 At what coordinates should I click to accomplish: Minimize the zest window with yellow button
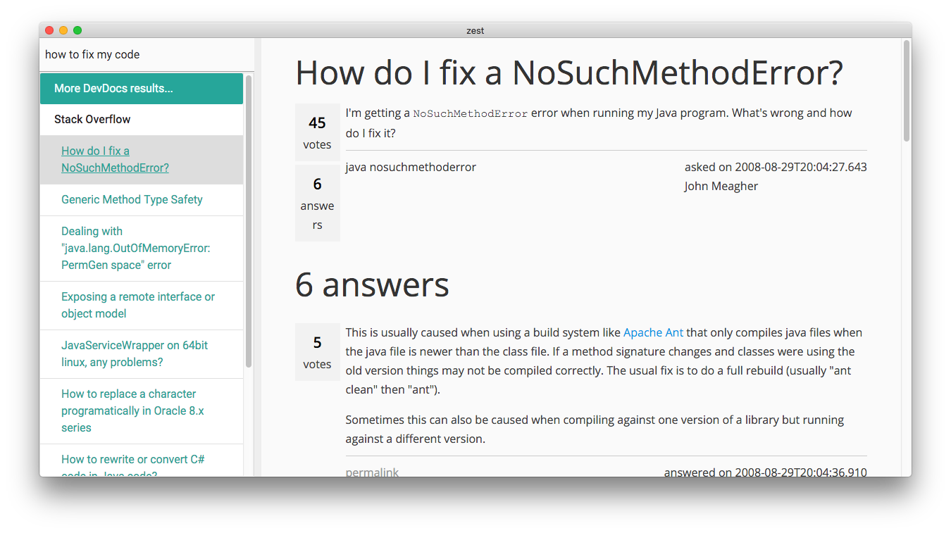(x=63, y=30)
